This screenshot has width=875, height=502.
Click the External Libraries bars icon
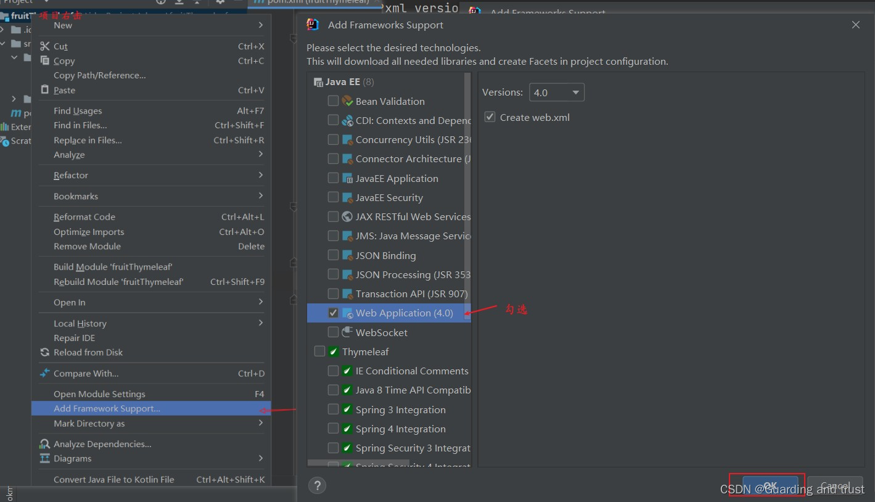coord(5,126)
